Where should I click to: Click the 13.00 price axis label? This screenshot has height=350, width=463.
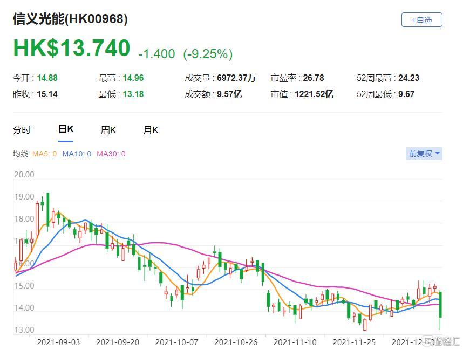point(24,330)
